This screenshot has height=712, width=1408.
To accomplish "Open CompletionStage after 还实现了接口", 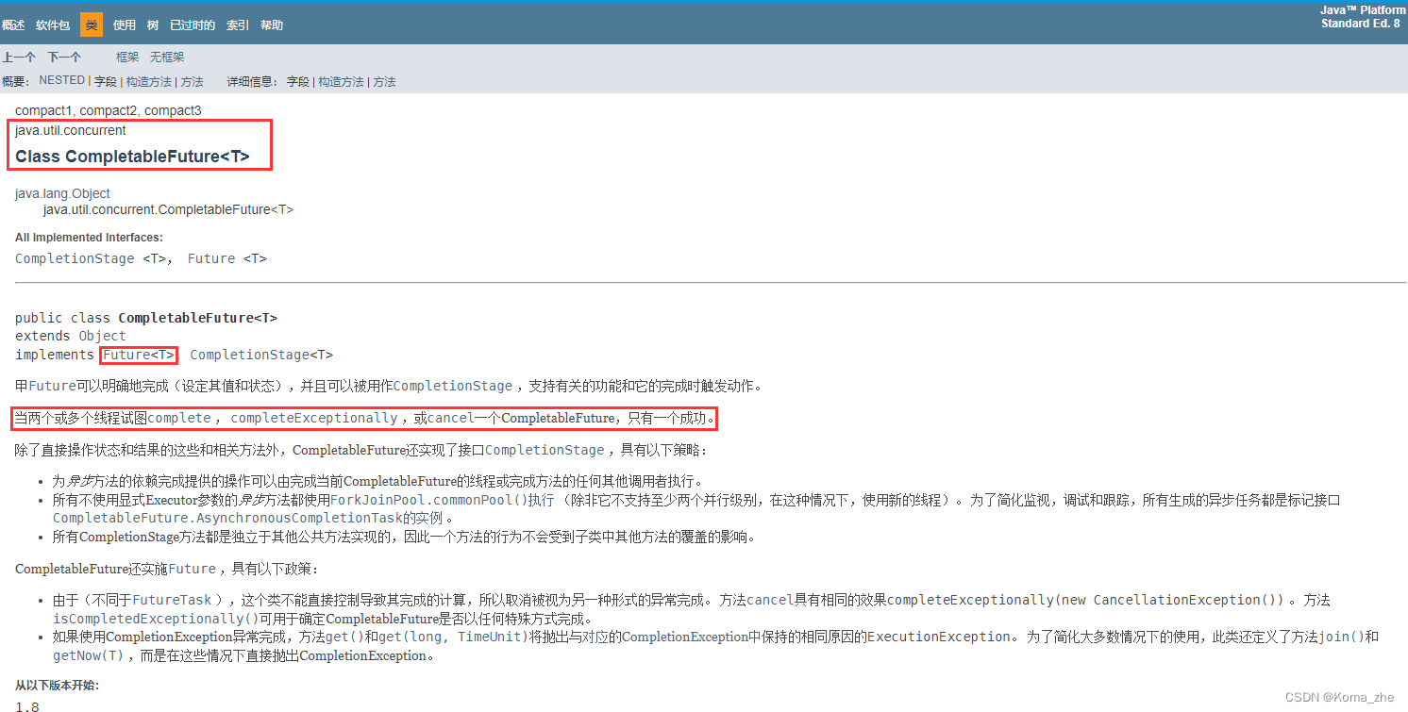I will [x=545, y=450].
